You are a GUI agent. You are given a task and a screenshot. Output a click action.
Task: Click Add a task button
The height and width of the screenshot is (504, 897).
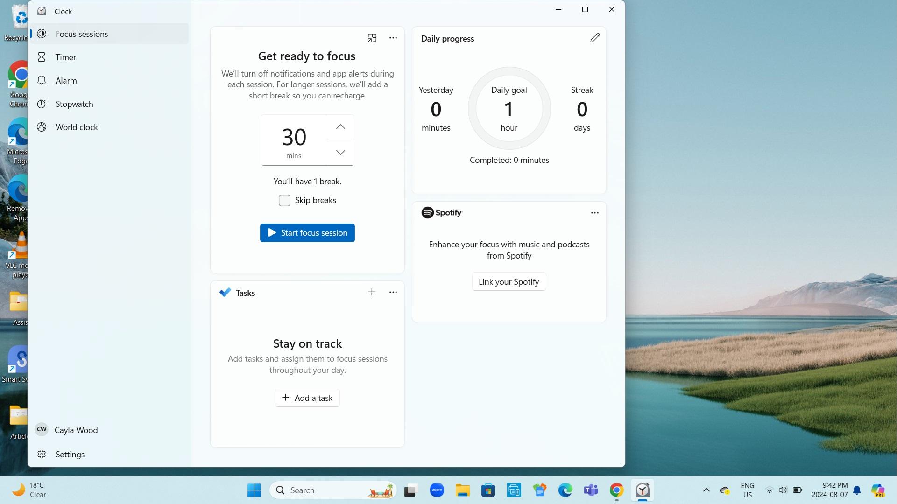307,398
